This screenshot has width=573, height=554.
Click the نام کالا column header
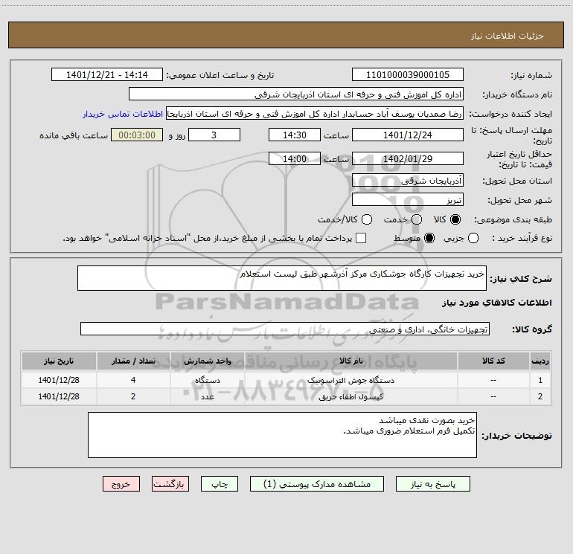[350, 361]
